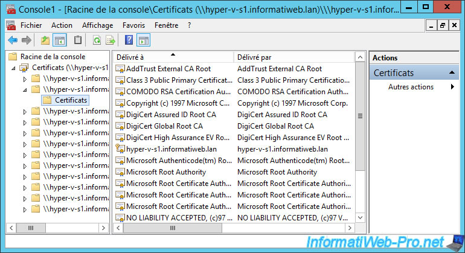Open the Affichage menu
The image size is (465, 253).
point(97,25)
